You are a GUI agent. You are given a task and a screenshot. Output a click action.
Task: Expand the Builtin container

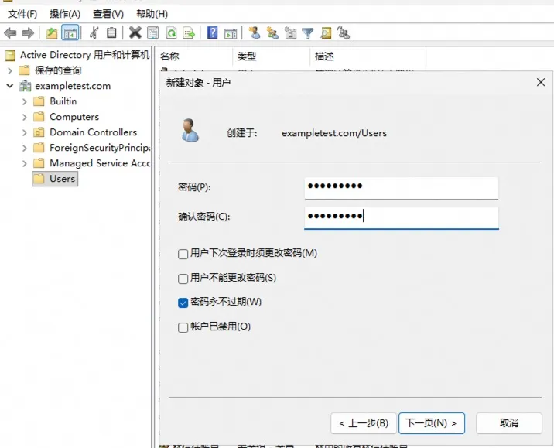[25, 102]
